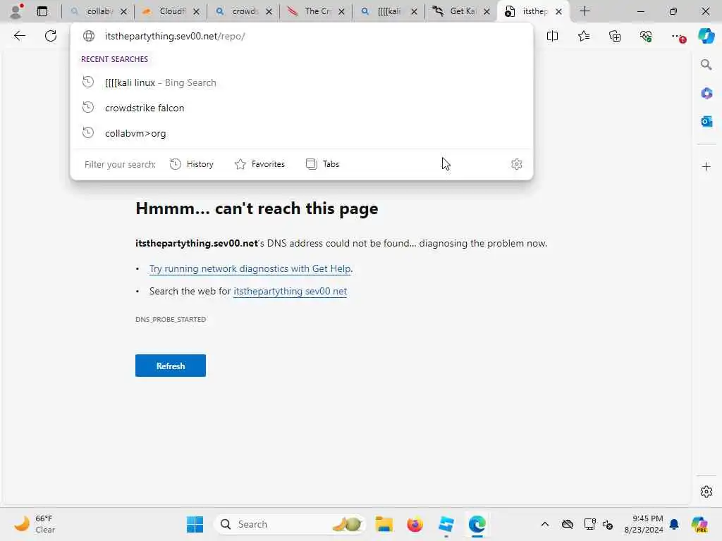Close the active itsthepartything tab
This screenshot has width=722, height=541.
558,11
